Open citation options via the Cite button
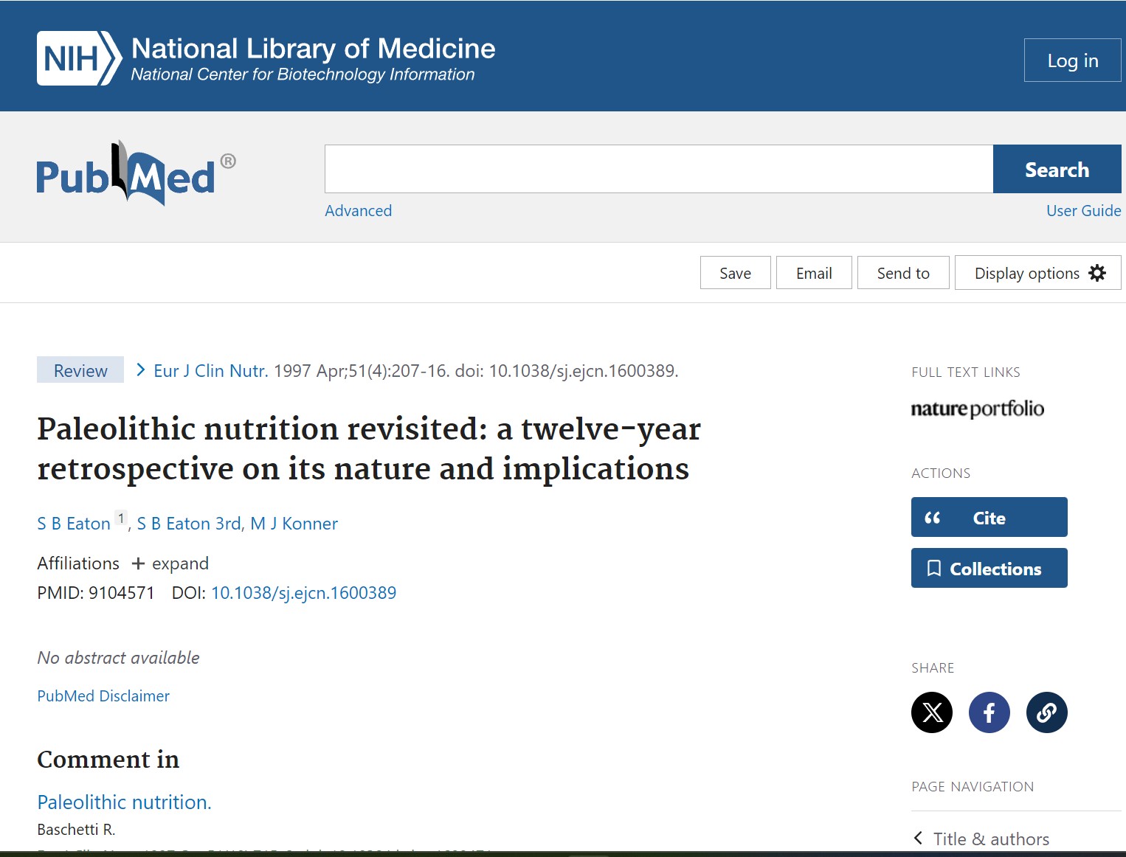 [x=989, y=517]
